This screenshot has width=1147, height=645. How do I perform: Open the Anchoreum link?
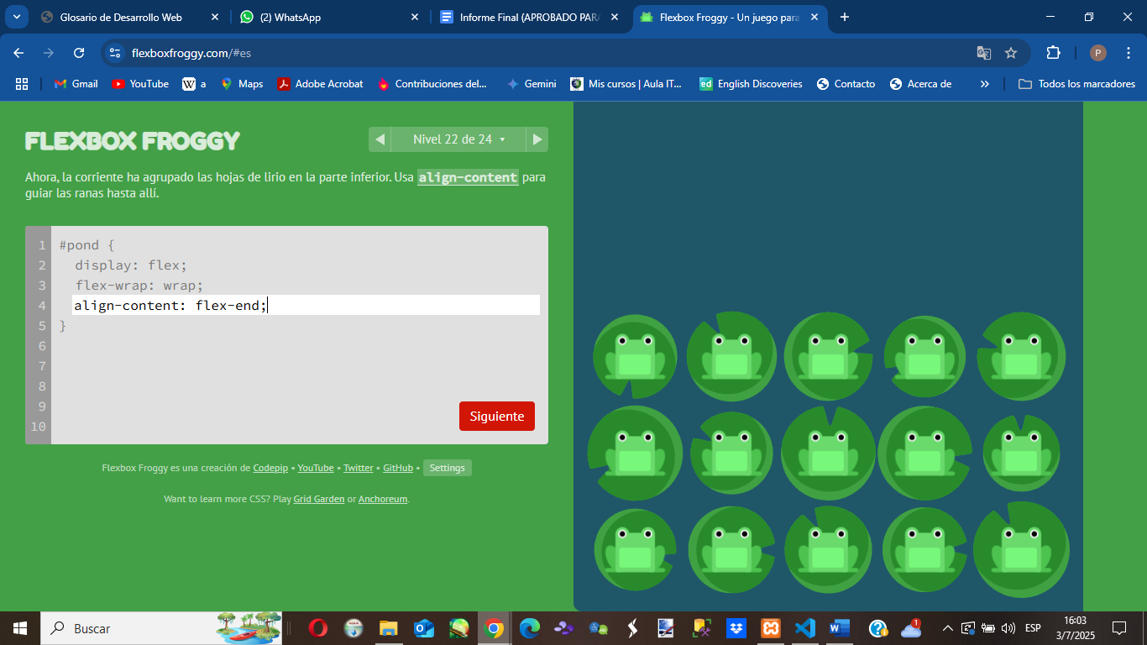tap(383, 499)
